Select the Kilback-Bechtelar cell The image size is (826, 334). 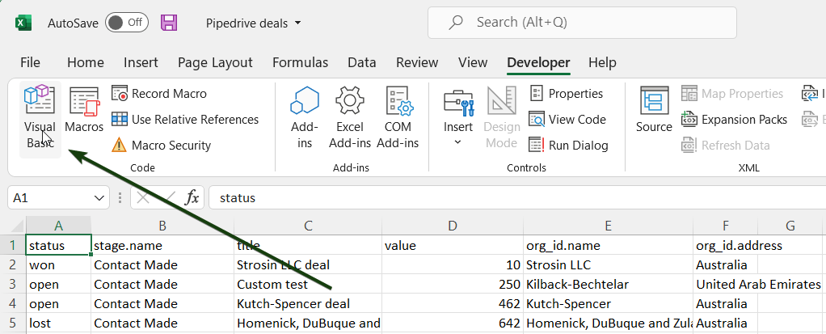(x=608, y=284)
